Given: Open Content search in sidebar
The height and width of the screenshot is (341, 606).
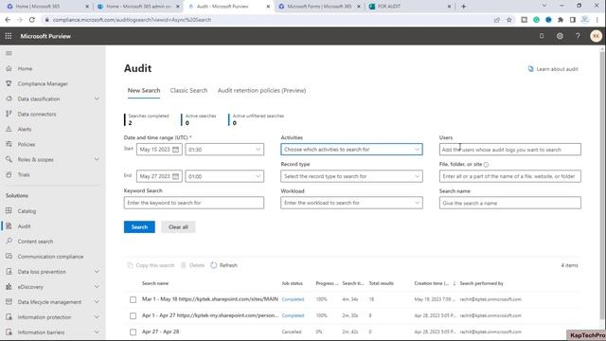Looking at the screenshot, I should [35, 242].
